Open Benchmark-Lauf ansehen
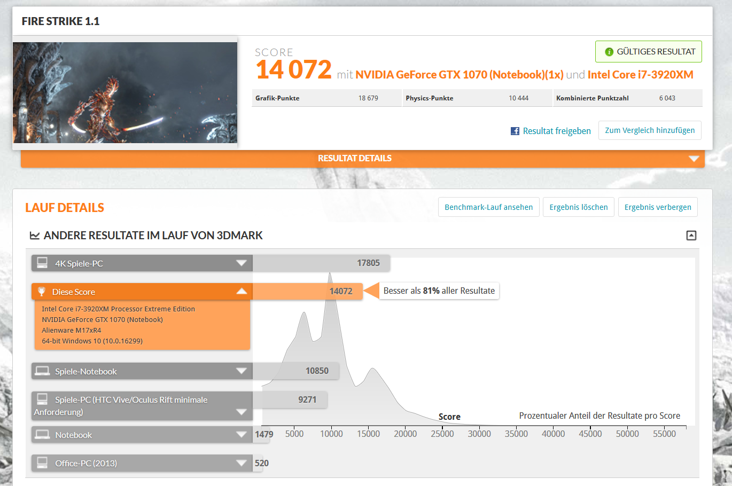Screen dimensions: 732x486 [488, 207]
